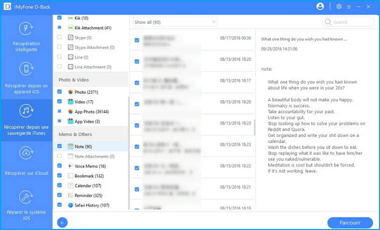Uncheck the Note (90) checkbox
This screenshot has width=380, height=230.
(x=60, y=146)
